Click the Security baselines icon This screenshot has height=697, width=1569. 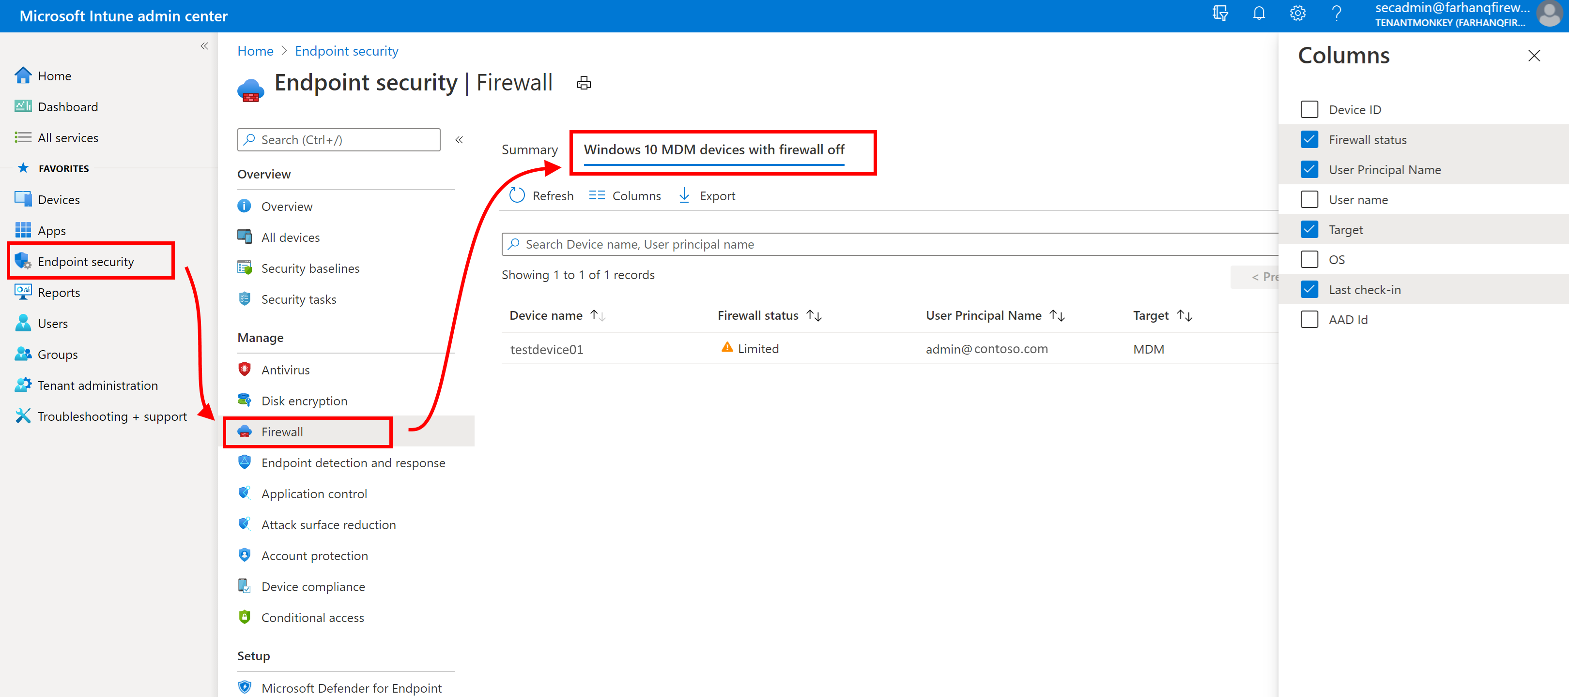(x=244, y=268)
